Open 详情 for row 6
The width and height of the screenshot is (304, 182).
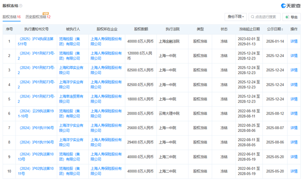coord(294,114)
